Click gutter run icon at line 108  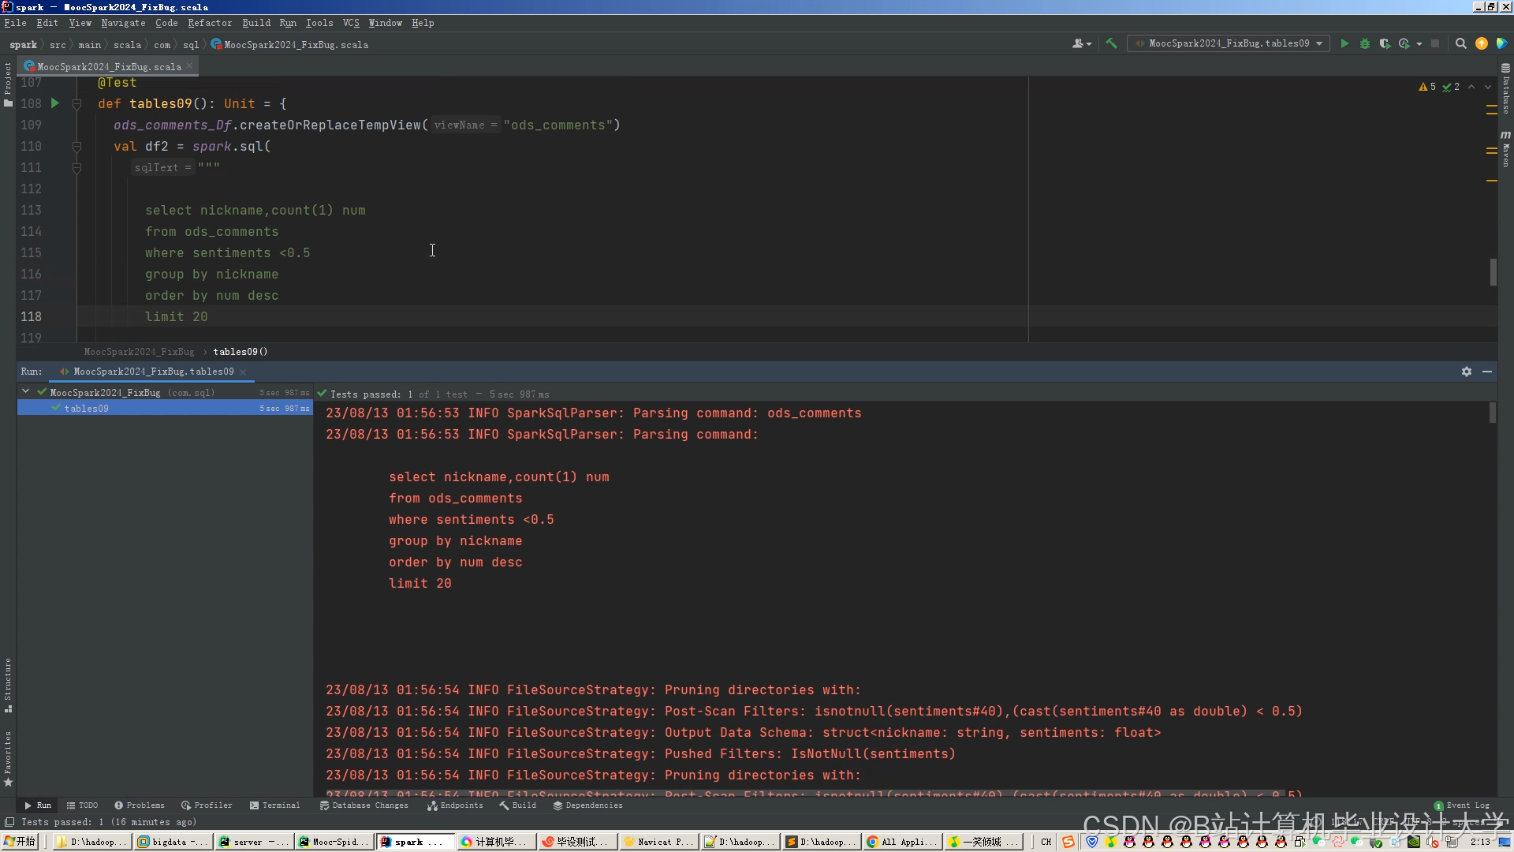pyautogui.click(x=55, y=103)
